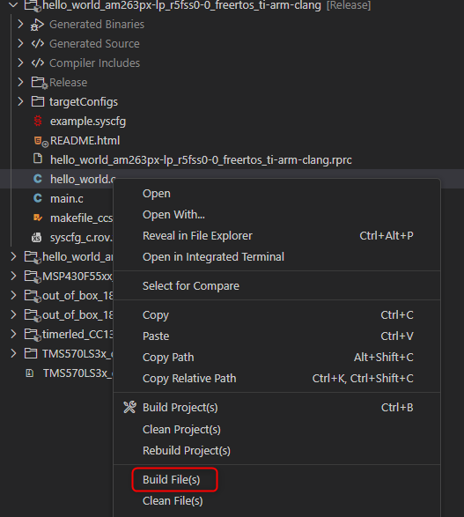
Task: Select the Generated Binaries label
Action: point(97,24)
